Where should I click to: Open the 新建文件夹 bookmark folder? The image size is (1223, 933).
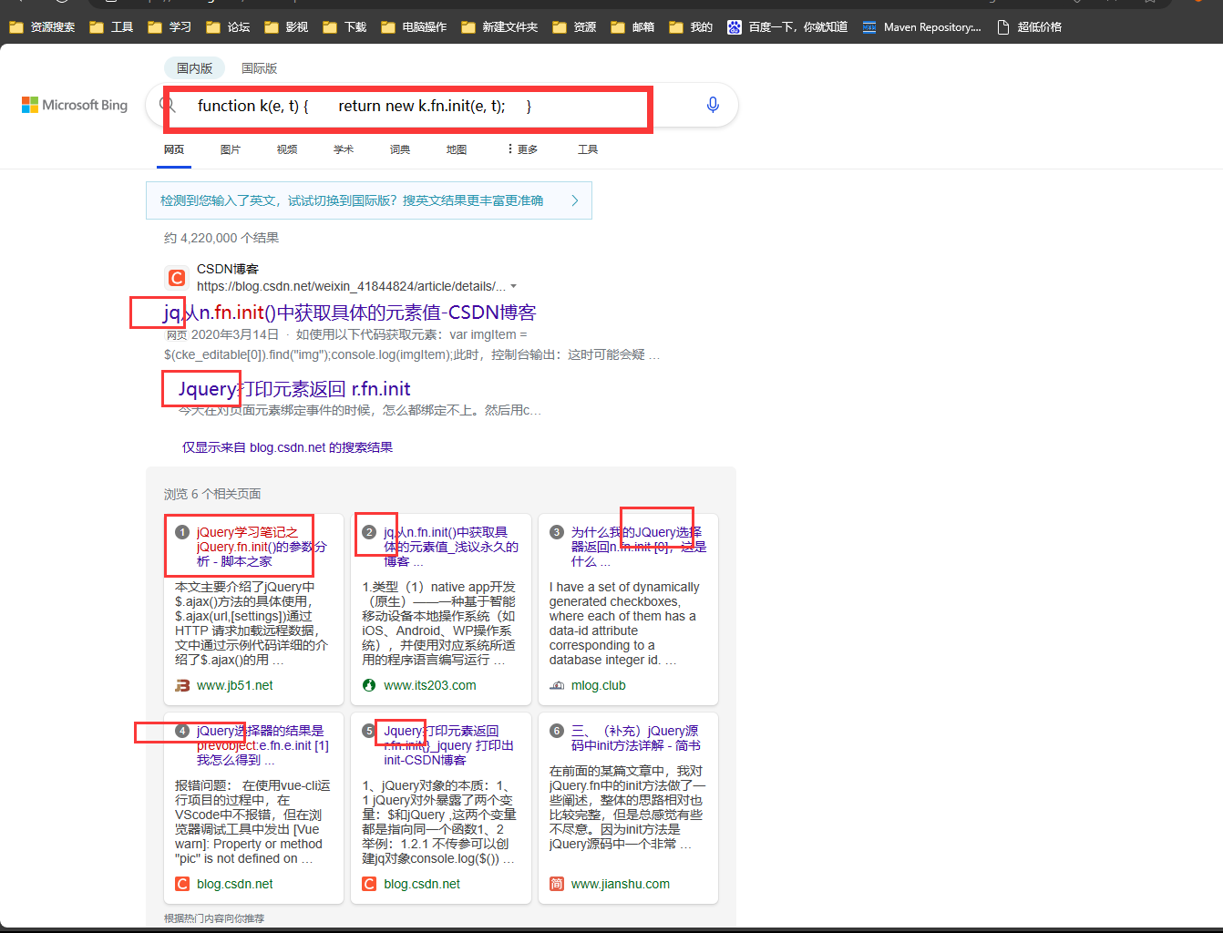499,27
